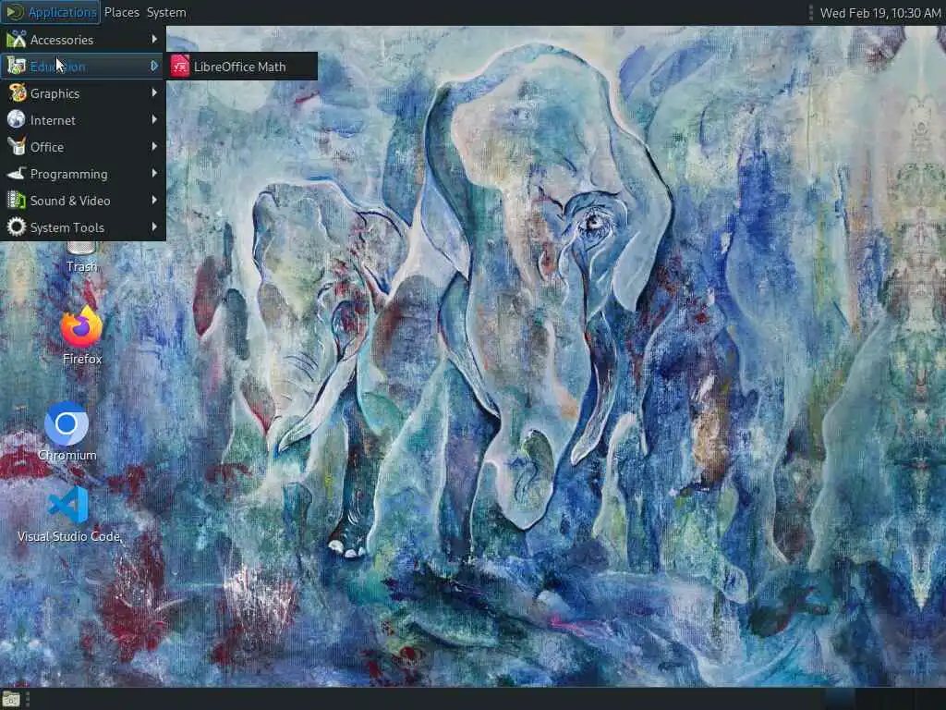Expand the Sound & Video submenu arrow

pyautogui.click(x=154, y=200)
